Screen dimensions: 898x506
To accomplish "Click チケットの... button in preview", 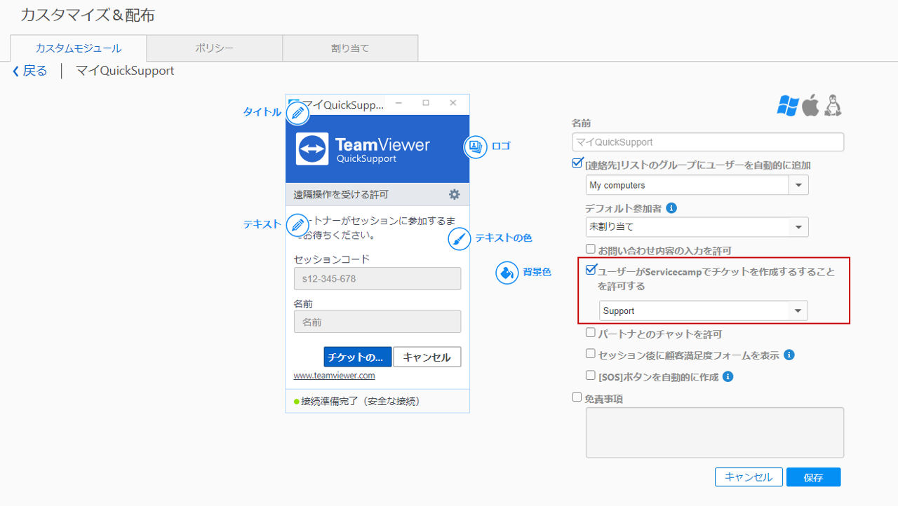I will pos(358,357).
